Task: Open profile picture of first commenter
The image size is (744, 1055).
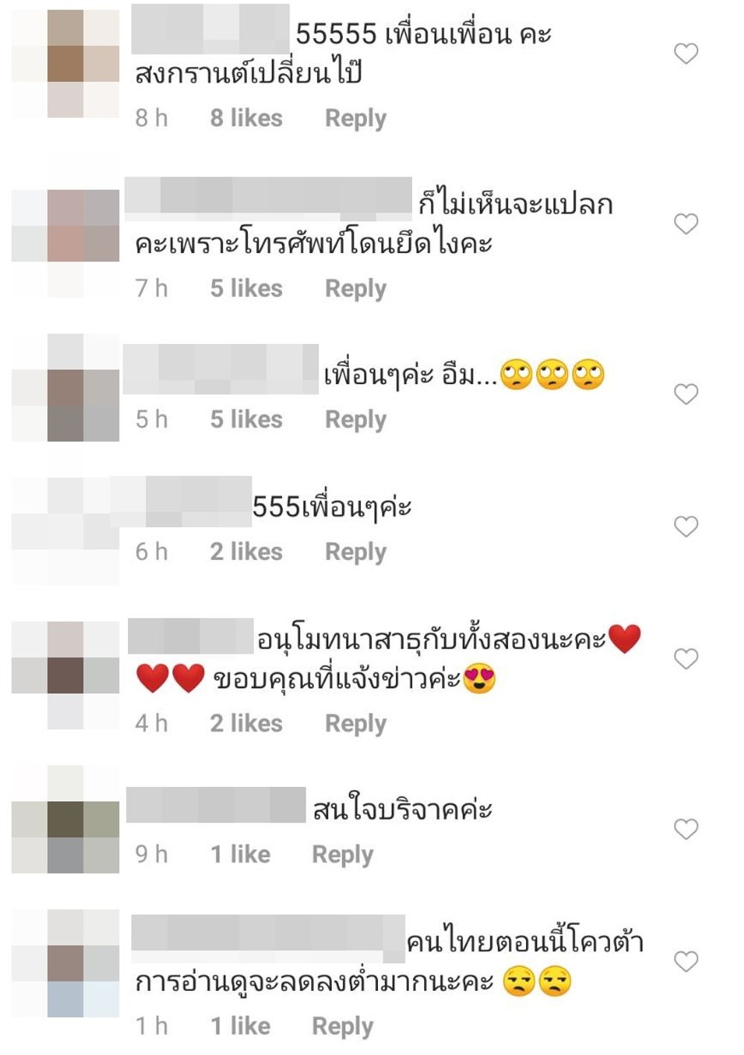Action: 65,63
